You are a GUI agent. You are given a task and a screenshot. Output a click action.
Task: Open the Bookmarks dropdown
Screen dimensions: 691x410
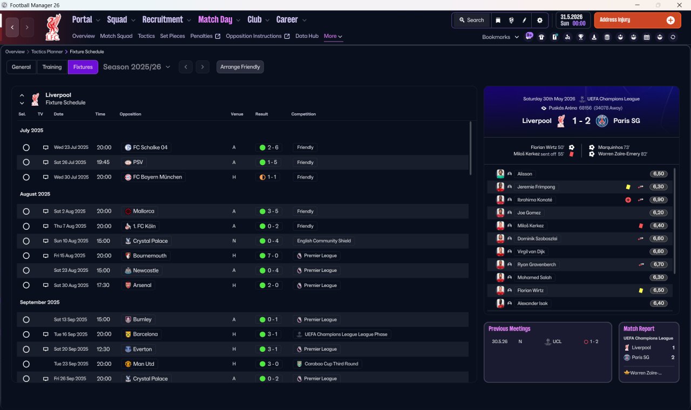500,37
